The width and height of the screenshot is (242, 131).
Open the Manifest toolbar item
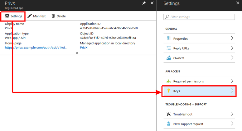tap(36, 16)
